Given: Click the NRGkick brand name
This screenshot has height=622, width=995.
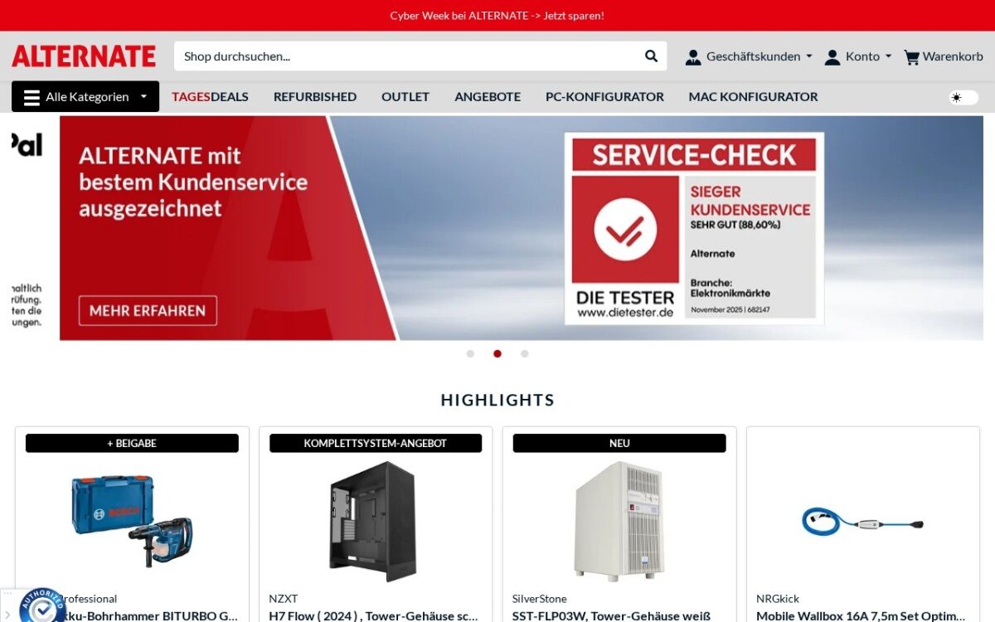Looking at the screenshot, I should [778, 598].
